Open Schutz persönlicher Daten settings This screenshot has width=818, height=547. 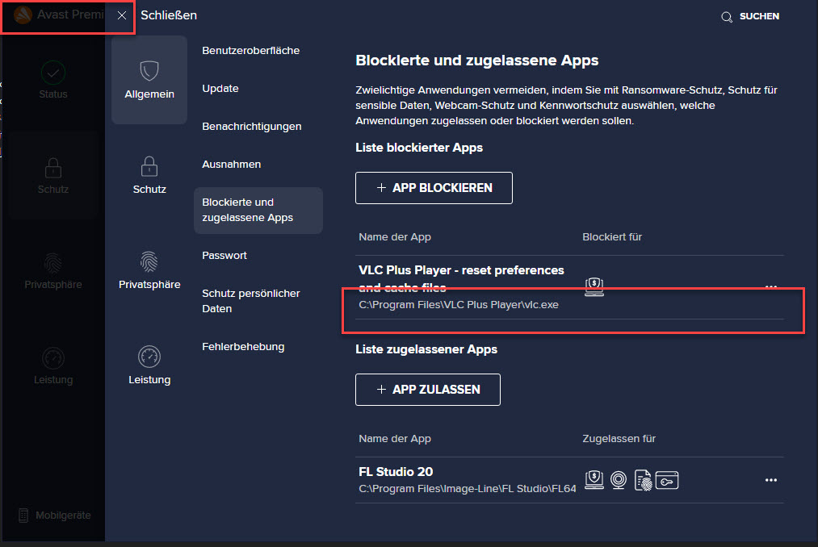pos(251,301)
